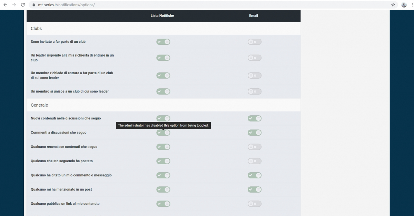
Task: Toggle Email for 'Un membro si unisce a un club'
Action: coord(255,91)
